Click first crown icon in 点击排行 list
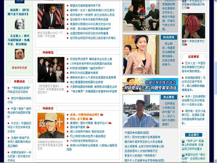This screenshot has width=217, height=163. [x=183, y=141]
